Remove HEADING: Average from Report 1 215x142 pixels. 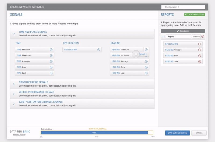pyautogui.click(x=200, y=50)
